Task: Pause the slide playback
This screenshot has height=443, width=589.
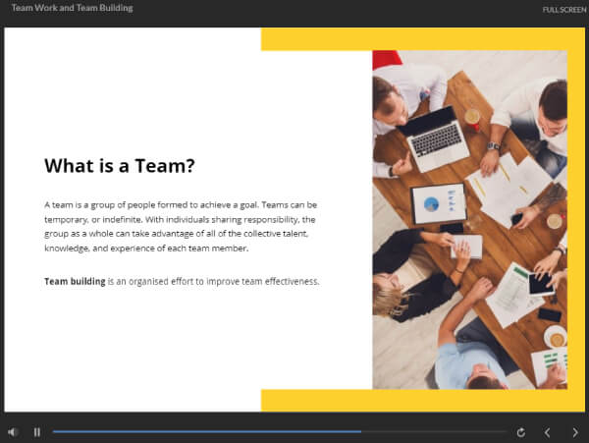Action: tap(37, 431)
